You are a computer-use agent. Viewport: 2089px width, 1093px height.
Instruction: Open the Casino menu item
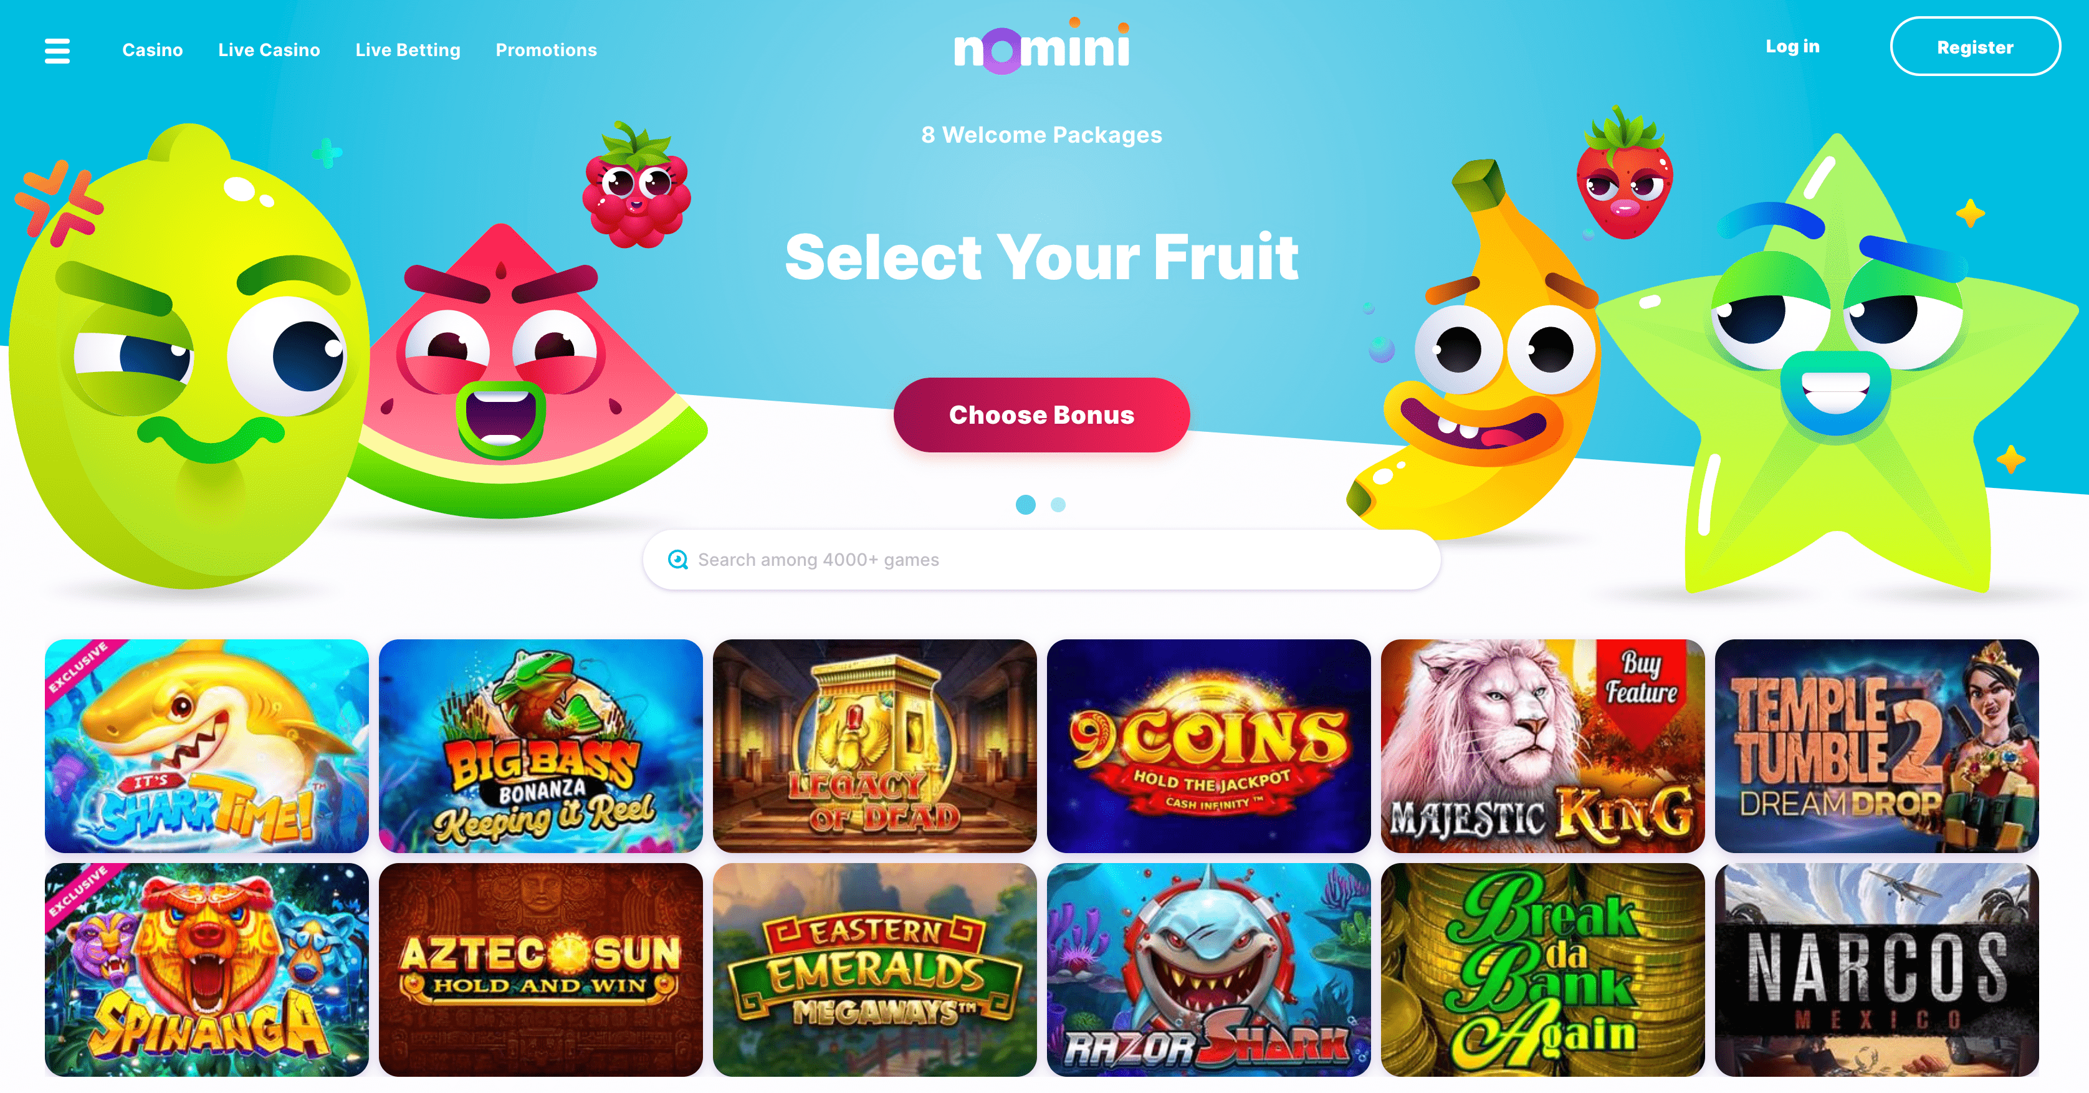(x=153, y=50)
